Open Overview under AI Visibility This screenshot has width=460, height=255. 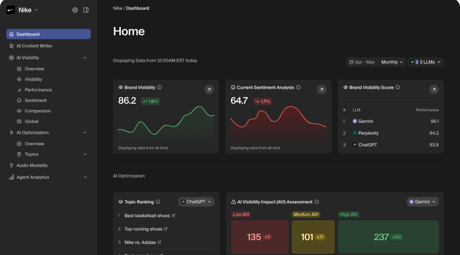(34, 69)
